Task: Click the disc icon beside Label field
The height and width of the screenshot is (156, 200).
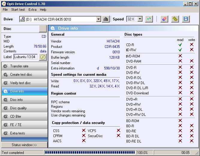Action: coord(43,57)
